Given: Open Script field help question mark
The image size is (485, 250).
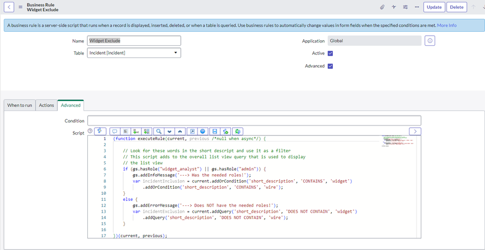Looking at the screenshot, I should pos(90,131).
